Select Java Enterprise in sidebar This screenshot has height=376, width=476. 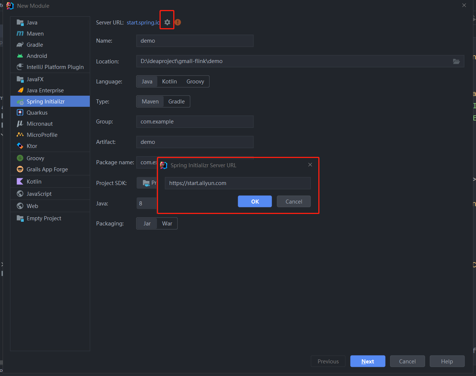(50, 90)
